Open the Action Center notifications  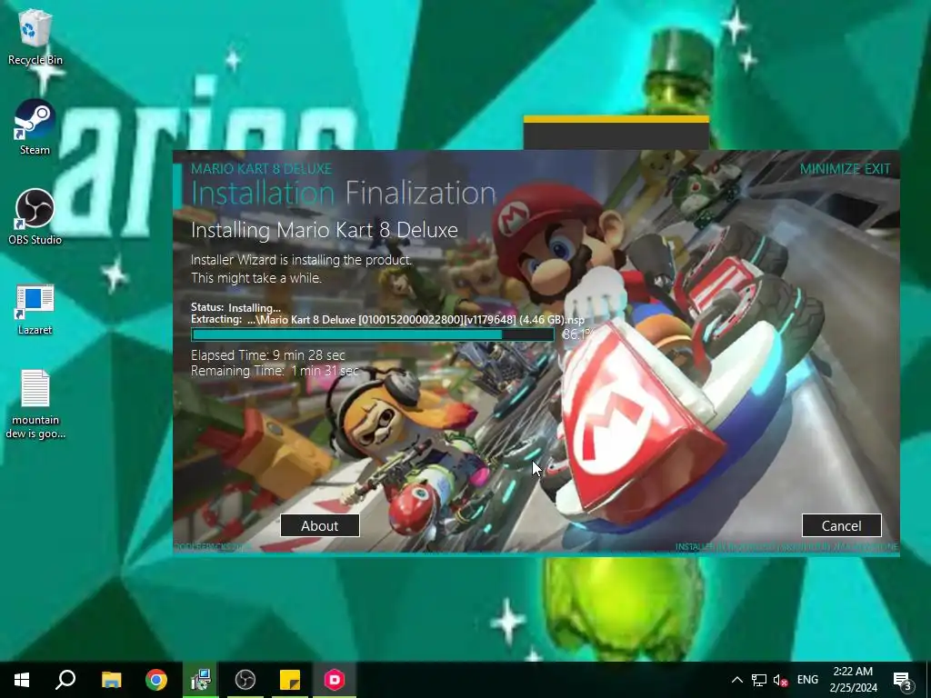pos(903,680)
